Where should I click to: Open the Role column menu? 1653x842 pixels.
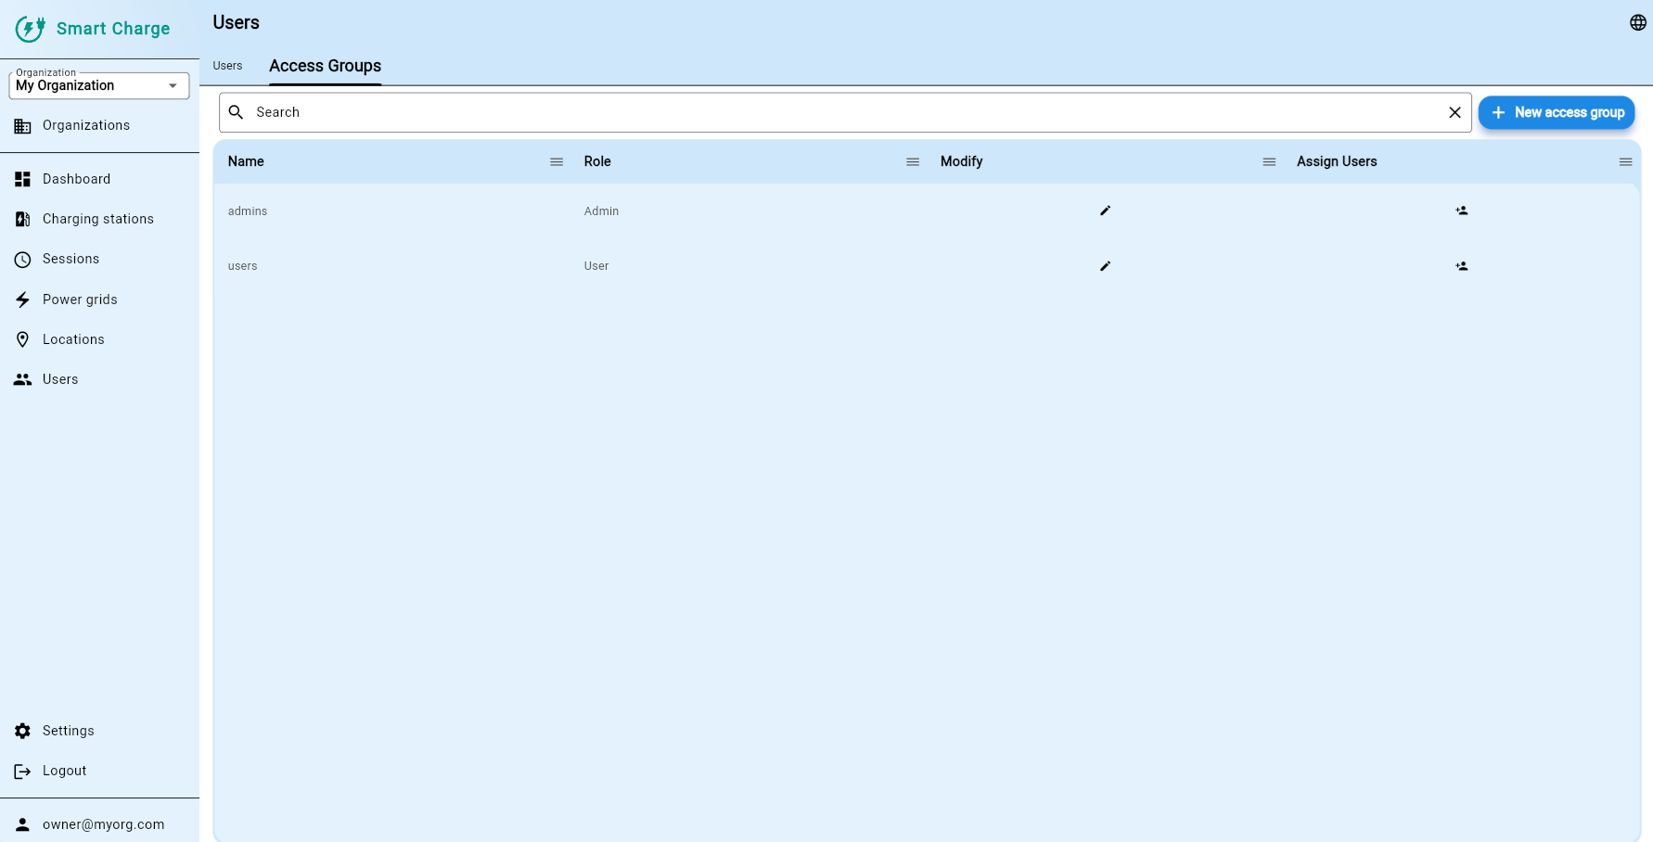[x=912, y=161]
